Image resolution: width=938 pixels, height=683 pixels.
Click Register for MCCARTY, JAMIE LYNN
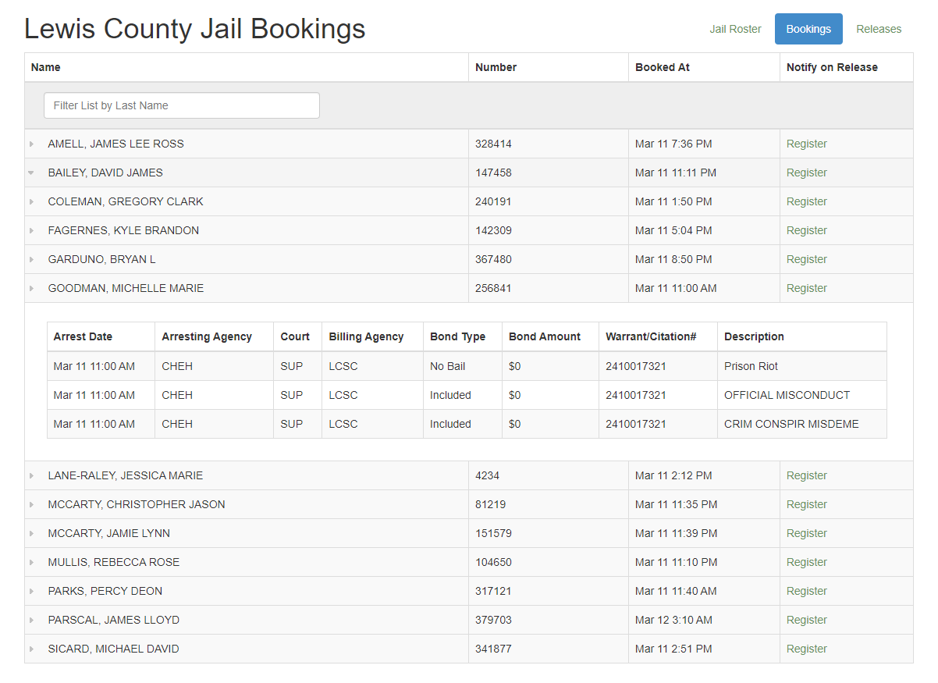tap(806, 533)
